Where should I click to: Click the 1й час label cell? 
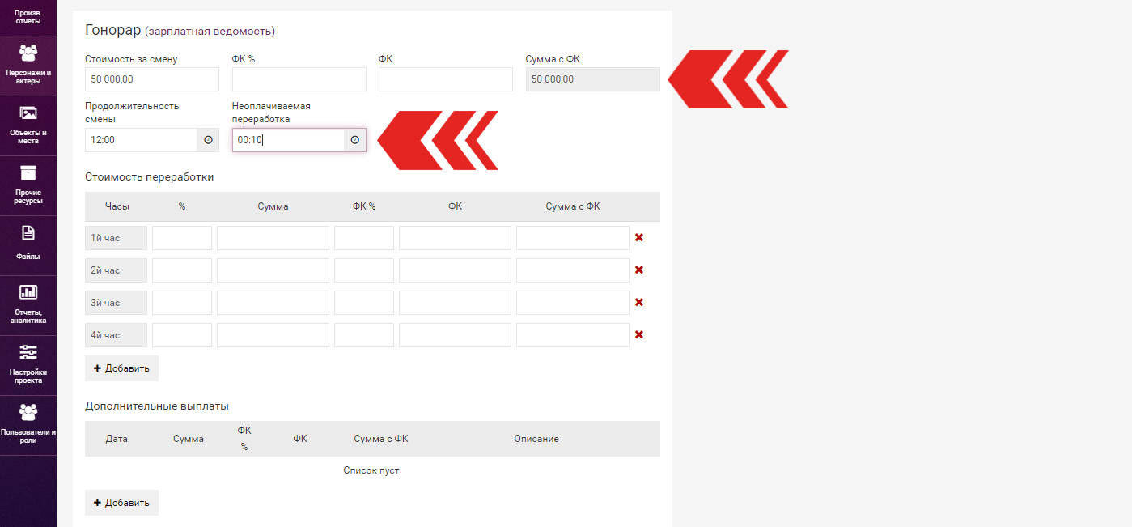[116, 238]
